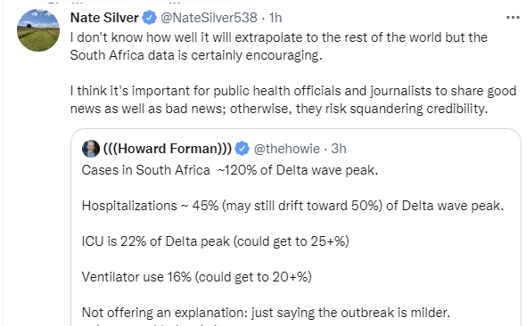Open quoted tweet at Cases in South Africa line
The height and width of the screenshot is (326, 526).
point(230,170)
